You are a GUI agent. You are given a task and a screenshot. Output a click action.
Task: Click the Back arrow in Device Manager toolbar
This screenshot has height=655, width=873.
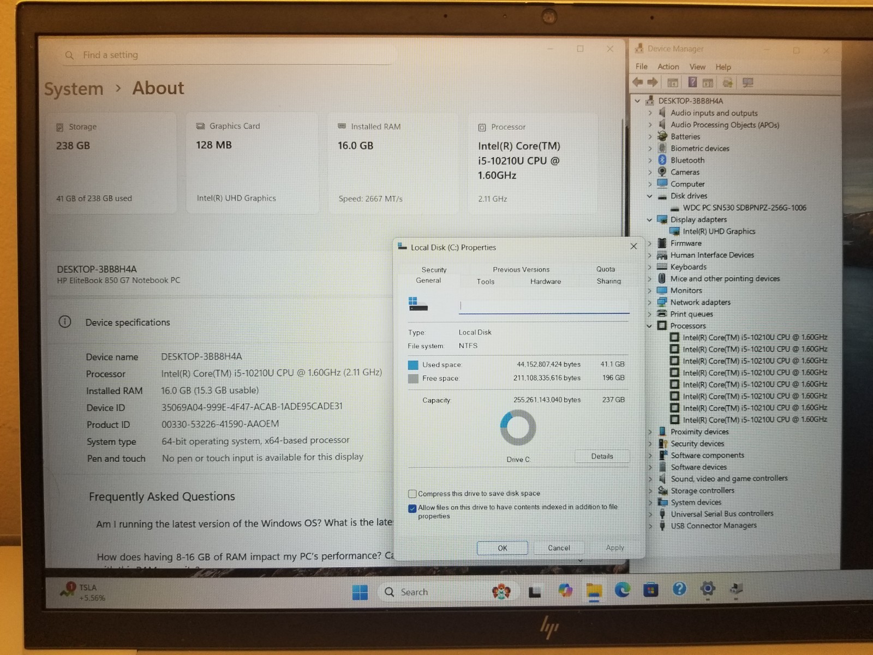637,82
